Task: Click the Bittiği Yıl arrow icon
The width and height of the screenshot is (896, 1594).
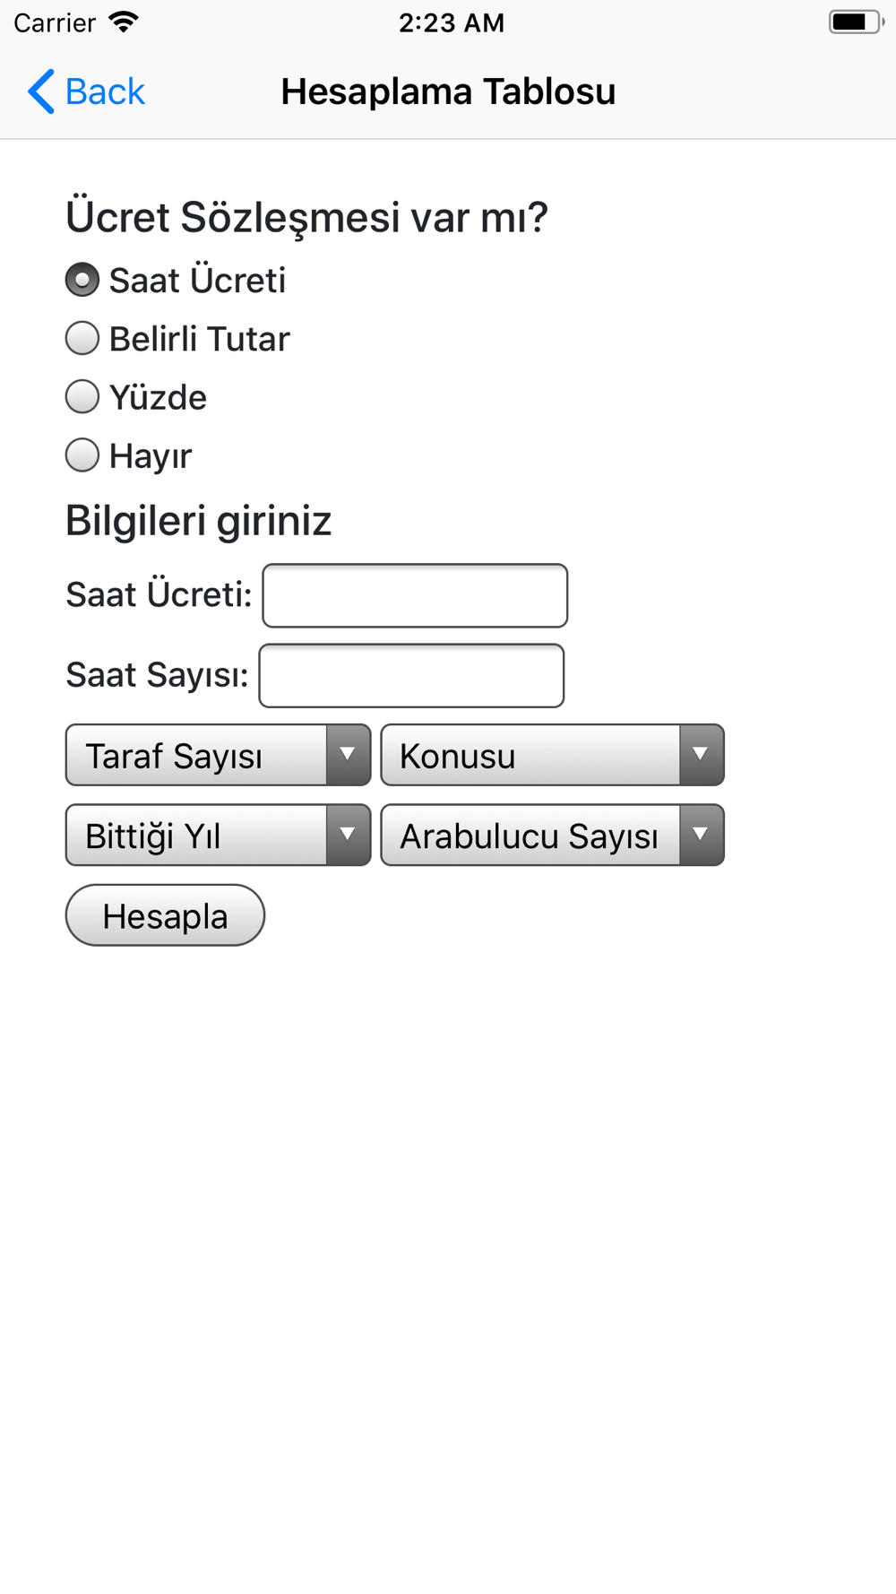Action: pos(348,835)
